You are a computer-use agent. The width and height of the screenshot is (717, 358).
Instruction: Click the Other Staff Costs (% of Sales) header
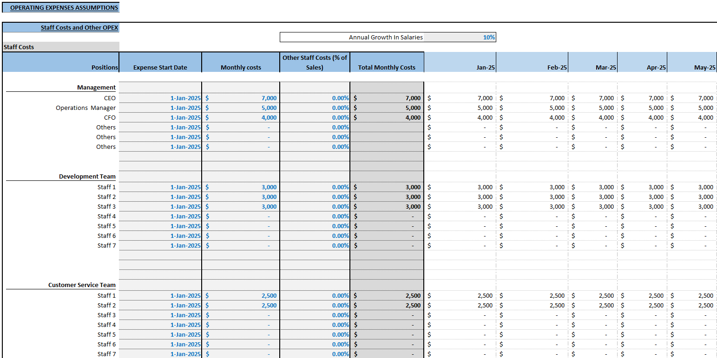pyautogui.click(x=315, y=62)
